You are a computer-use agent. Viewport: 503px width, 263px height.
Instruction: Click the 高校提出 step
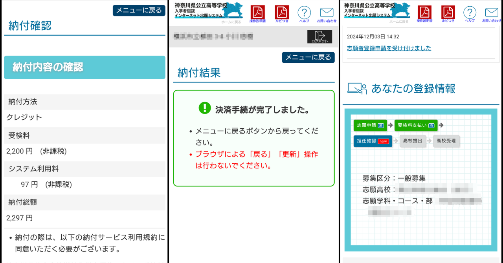click(413, 141)
